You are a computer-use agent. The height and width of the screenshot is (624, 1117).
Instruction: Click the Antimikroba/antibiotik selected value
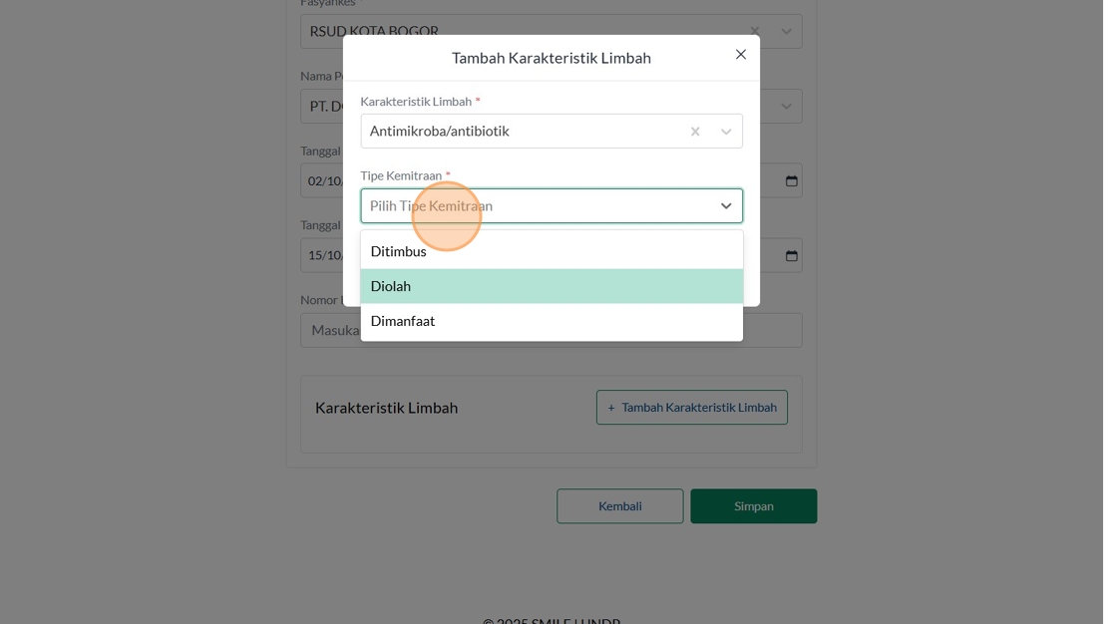(x=440, y=132)
